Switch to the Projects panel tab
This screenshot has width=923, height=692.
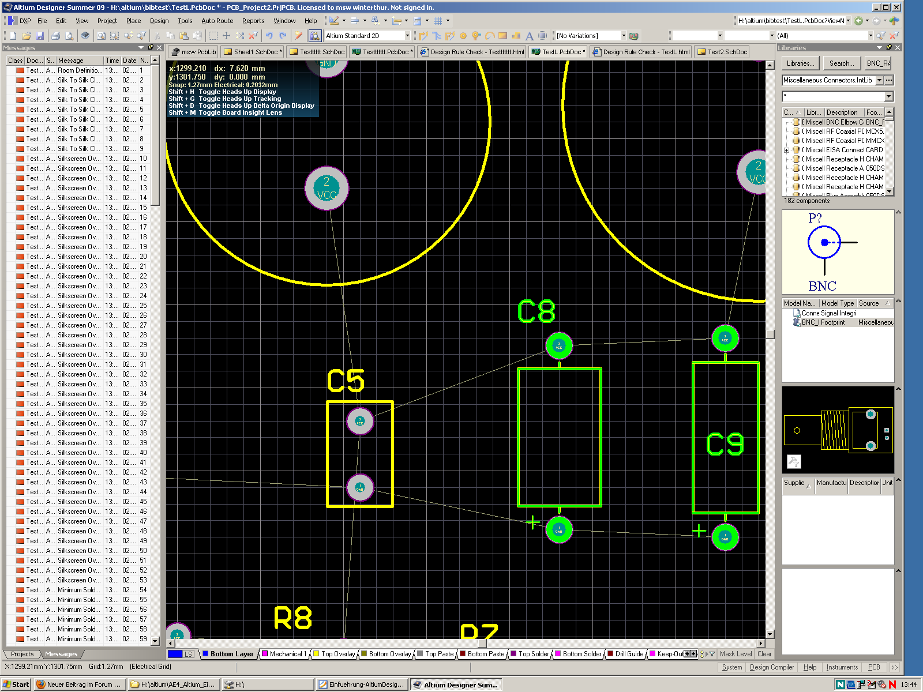tap(22, 654)
